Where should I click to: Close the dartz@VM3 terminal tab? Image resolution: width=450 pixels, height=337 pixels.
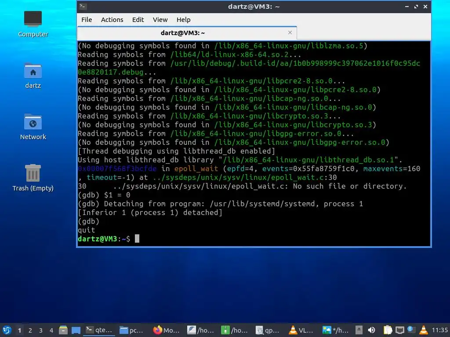[x=290, y=32]
